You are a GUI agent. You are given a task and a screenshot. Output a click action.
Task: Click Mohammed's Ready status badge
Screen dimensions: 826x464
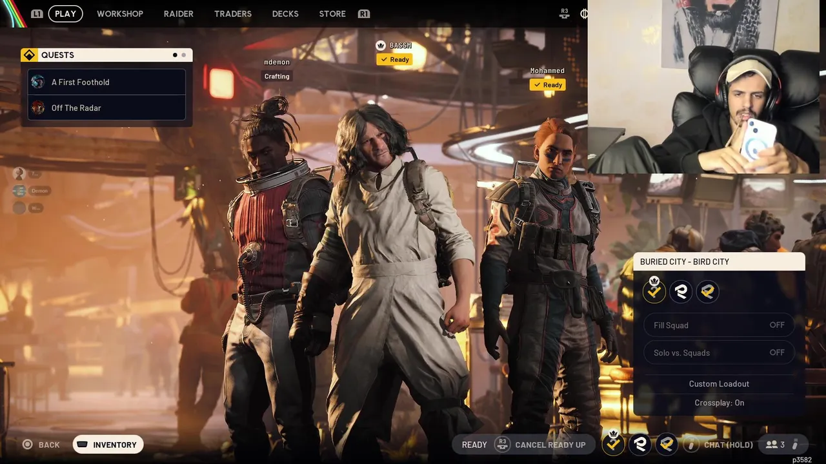[x=547, y=84]
